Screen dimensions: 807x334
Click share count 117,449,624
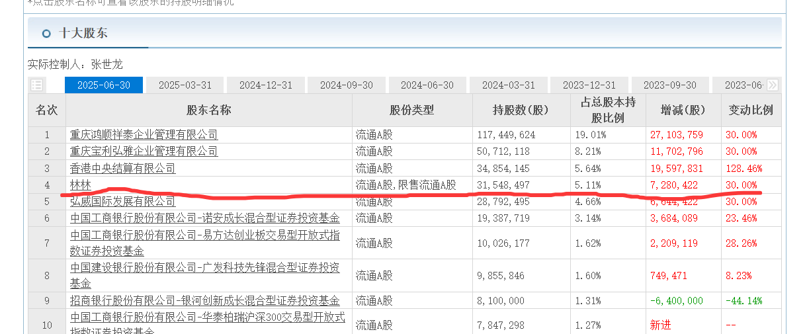point(506,135)
